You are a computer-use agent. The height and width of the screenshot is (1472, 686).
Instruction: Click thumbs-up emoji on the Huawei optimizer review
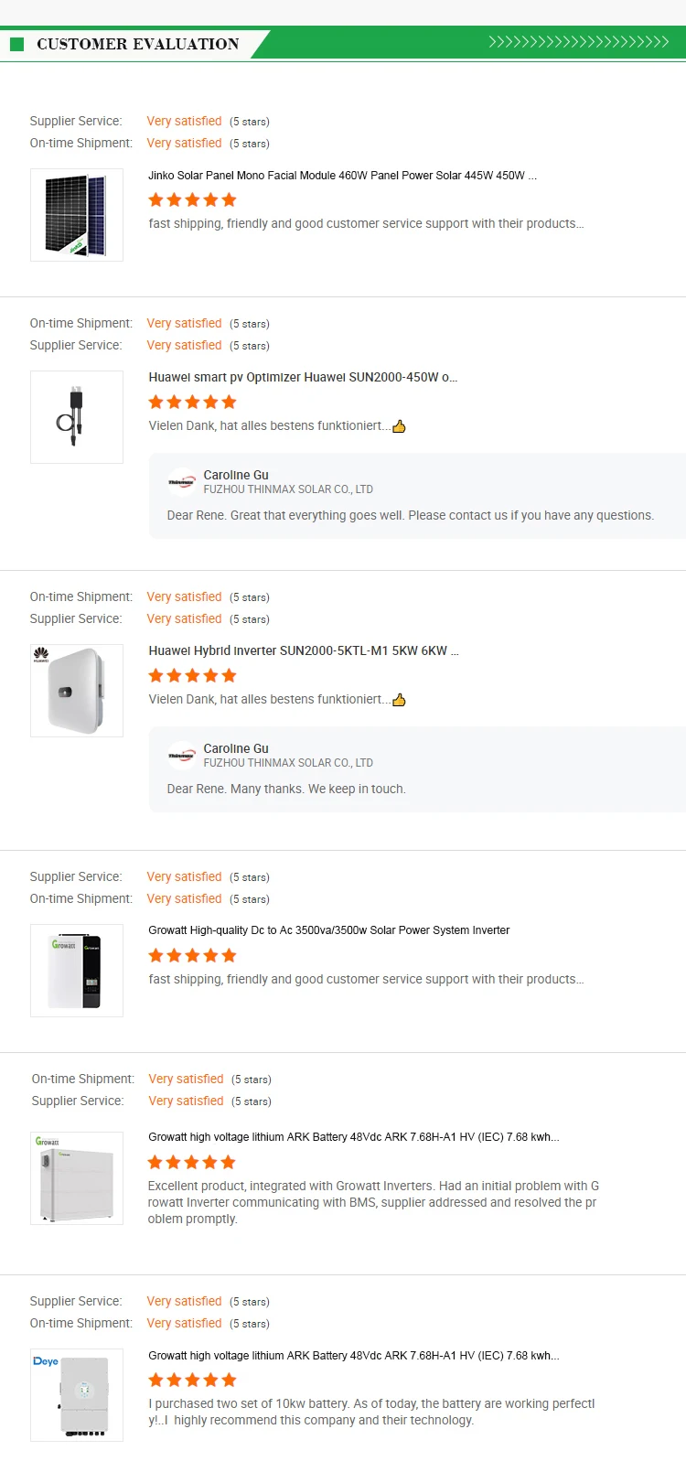tap(399, 426)
